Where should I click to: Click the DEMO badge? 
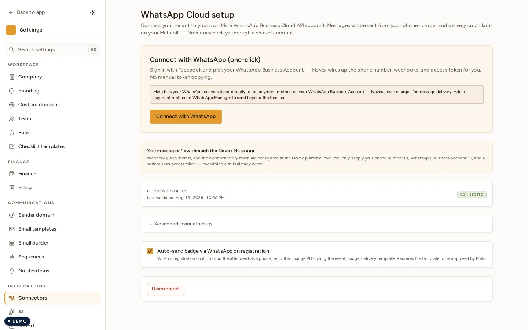pos(17,321)
